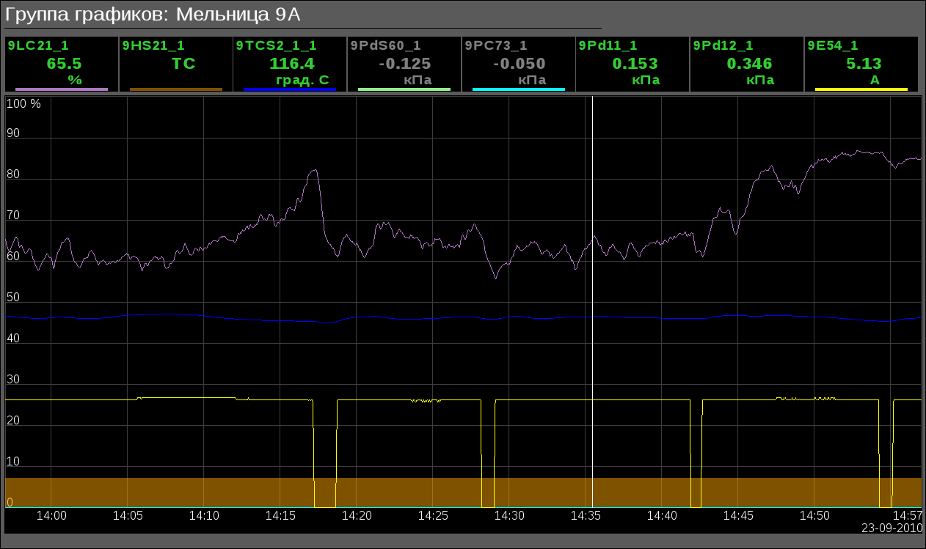926x549 pixels.
Task: Click the 9Pd12_1 channel name
Action: point(722,45)
